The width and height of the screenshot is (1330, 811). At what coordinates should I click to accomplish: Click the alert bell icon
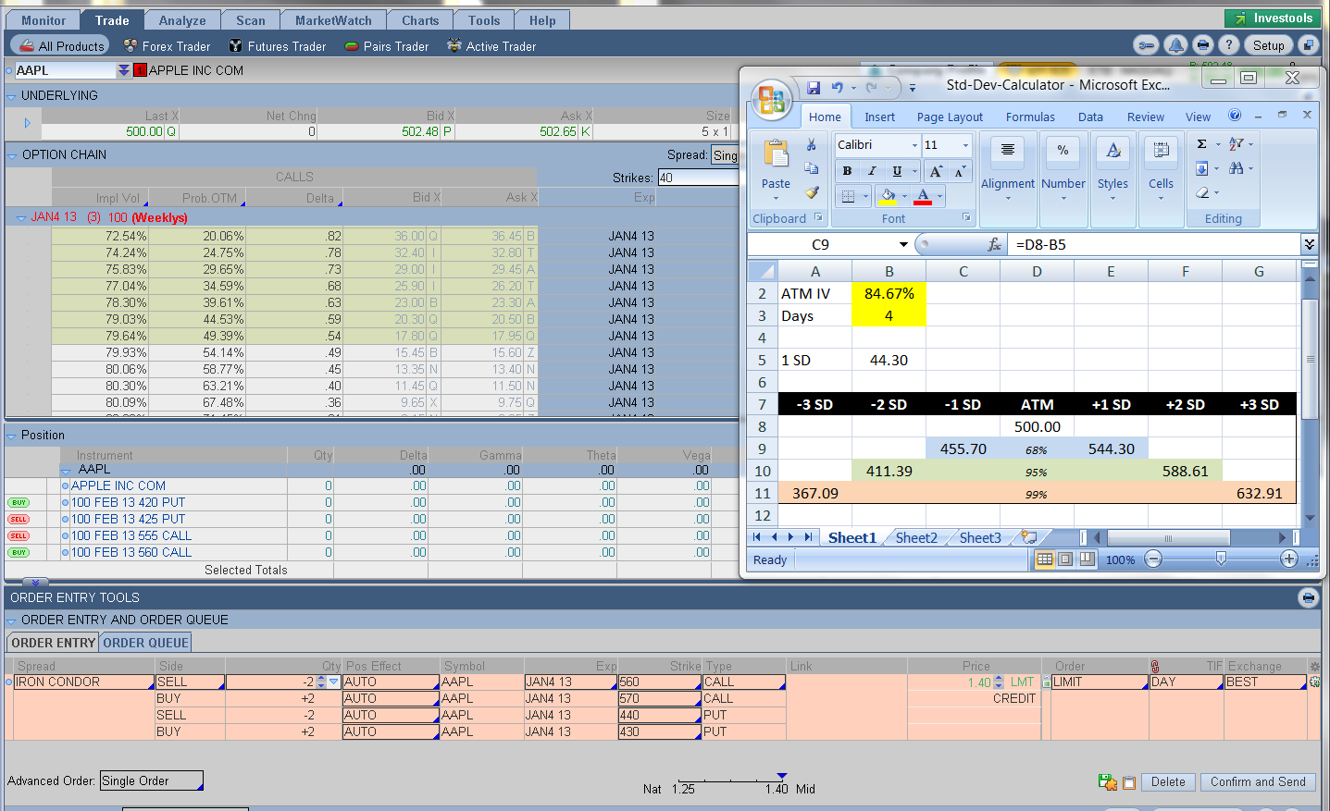pyautogui.click(x=1175, y=45)
